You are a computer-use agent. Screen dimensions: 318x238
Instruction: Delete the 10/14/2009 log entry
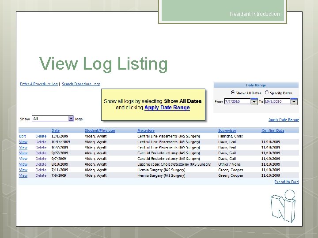41,142
